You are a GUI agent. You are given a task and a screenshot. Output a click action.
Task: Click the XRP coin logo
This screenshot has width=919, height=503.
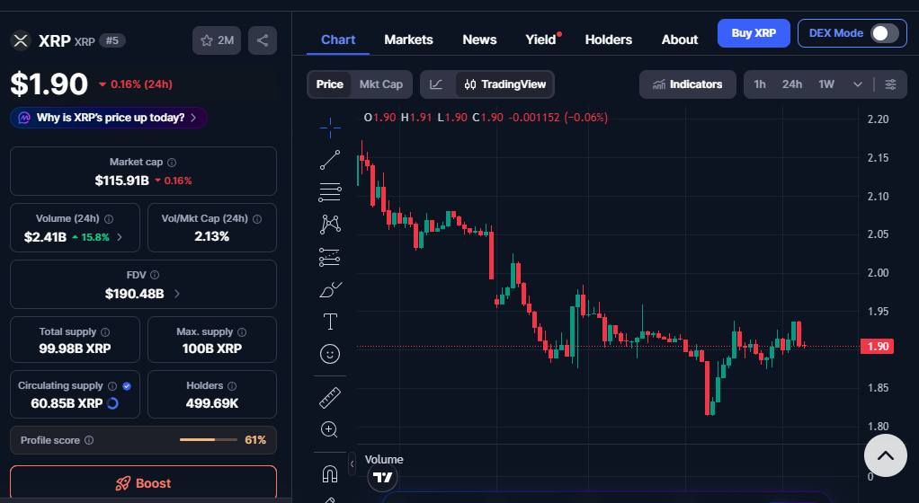[21, 40]
